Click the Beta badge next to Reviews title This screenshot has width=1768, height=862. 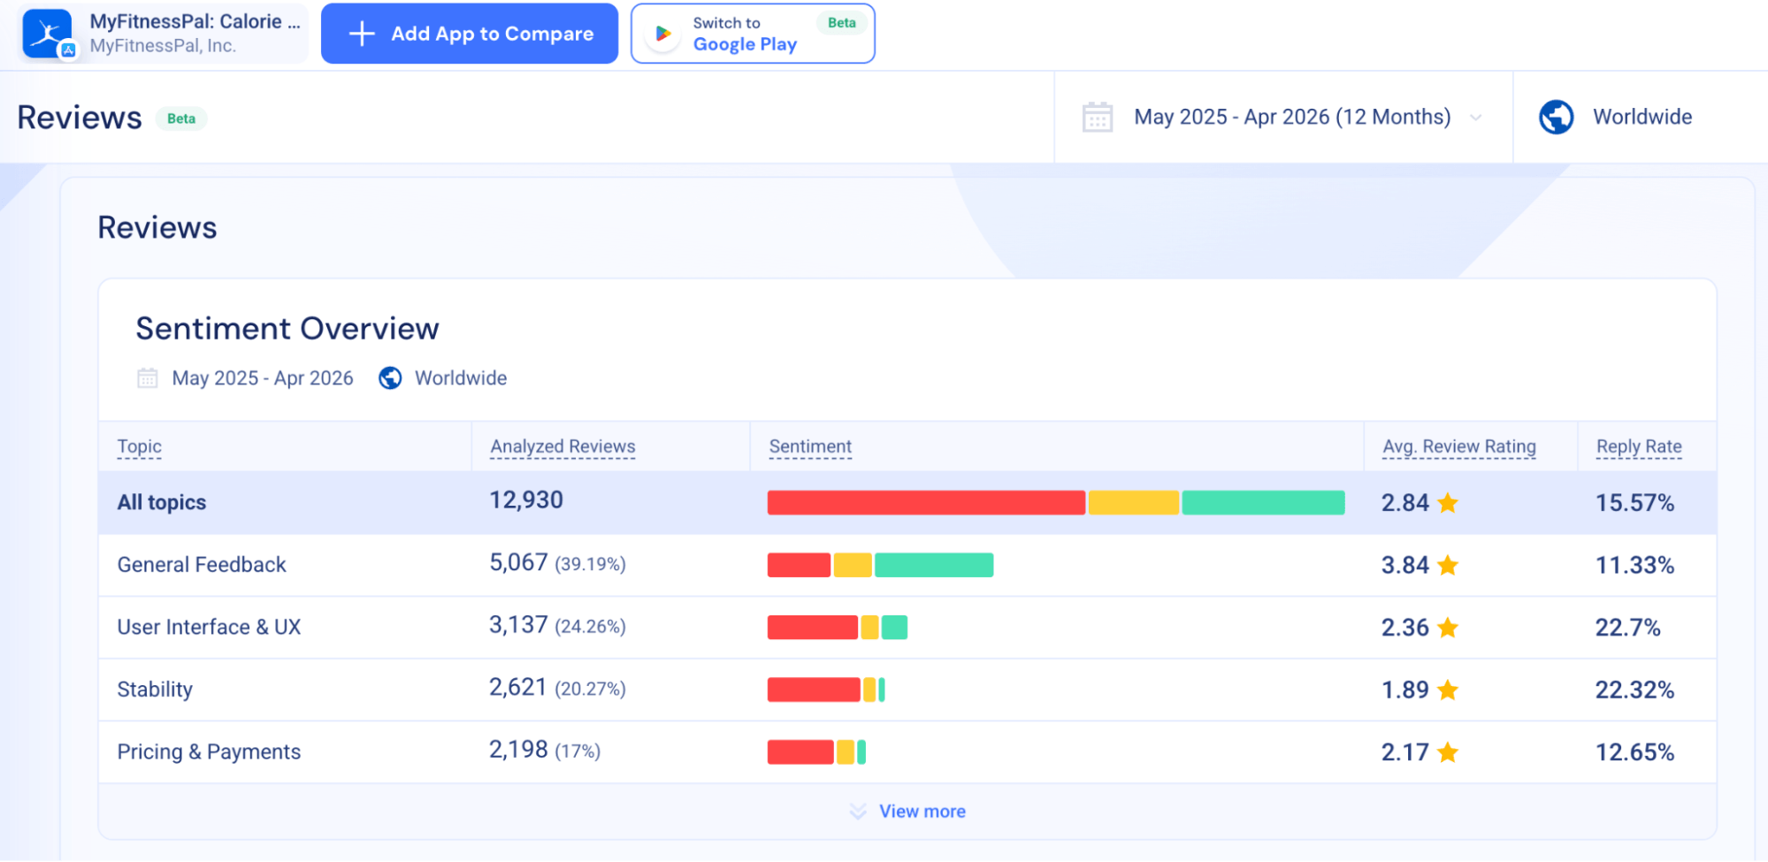pyautogui.click(x=181, y=118)
